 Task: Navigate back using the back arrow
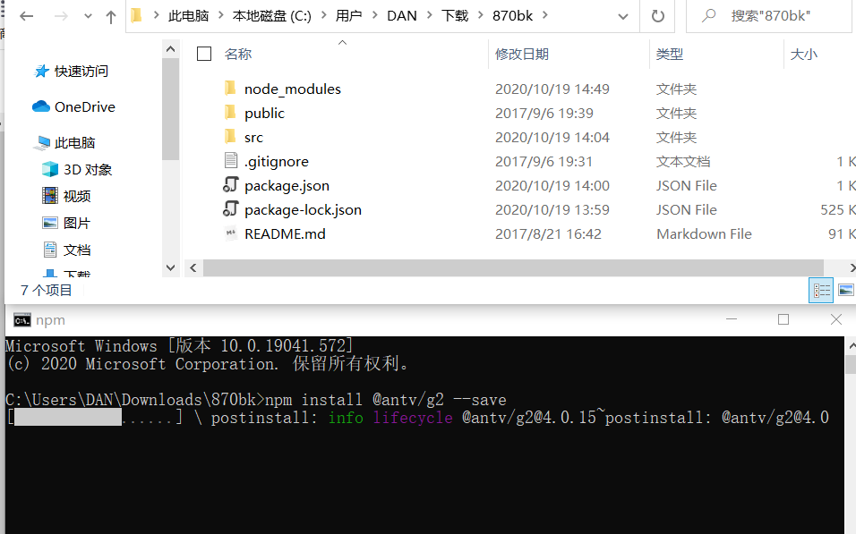(24, 15)
